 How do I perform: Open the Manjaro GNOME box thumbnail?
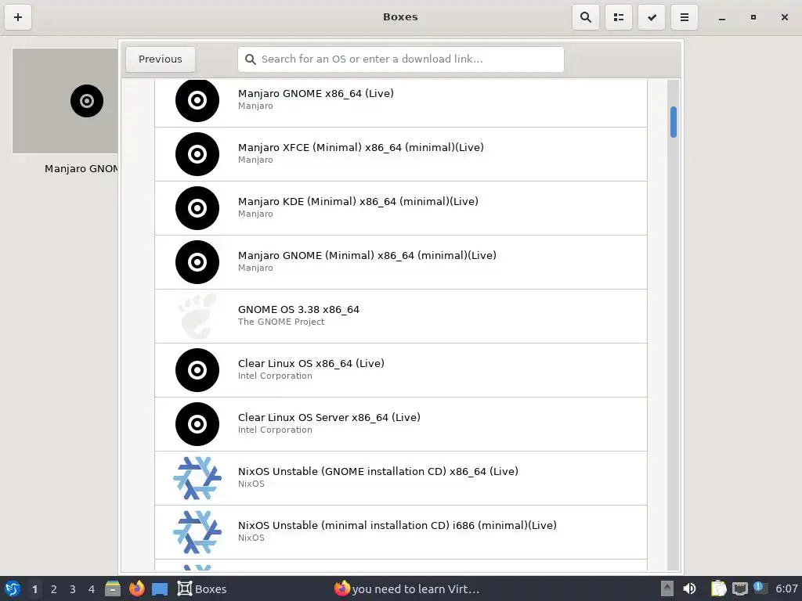[65, 101]
